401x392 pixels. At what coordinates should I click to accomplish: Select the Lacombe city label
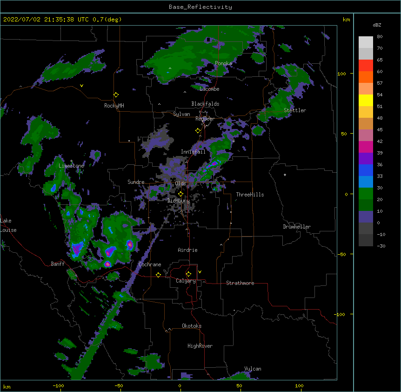(209, 89)
